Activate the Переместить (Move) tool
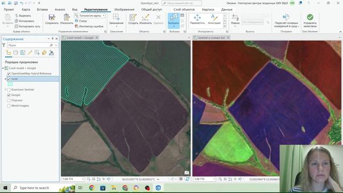The image size is (343, 193). pyautogui.click(x=197, y=19)
